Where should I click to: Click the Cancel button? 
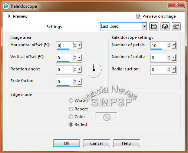(x=96, y=143)
